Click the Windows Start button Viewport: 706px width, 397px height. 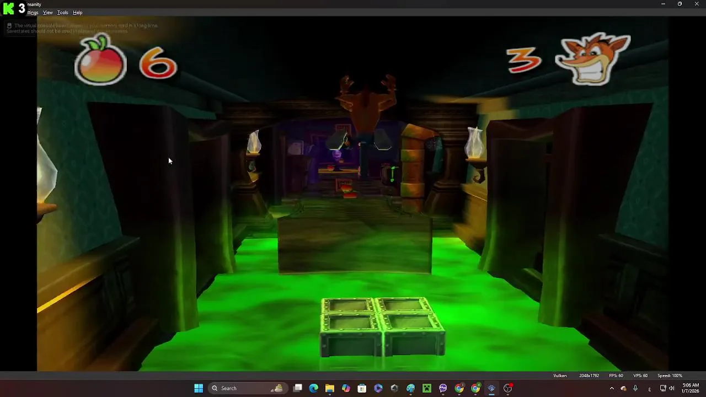199,388
